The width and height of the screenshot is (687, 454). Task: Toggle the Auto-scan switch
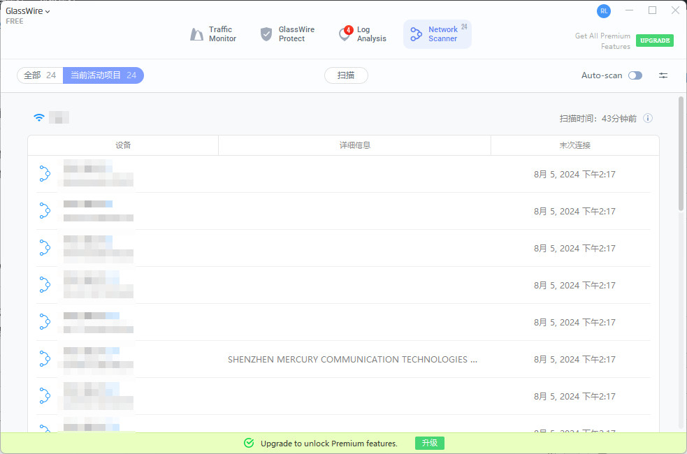tap(635, 75)
